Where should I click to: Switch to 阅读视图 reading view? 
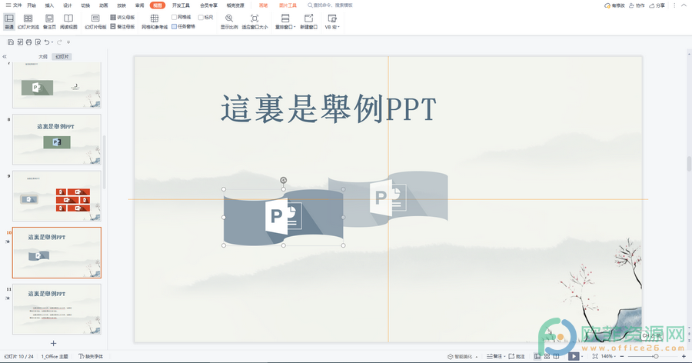[x=68, y=22]
